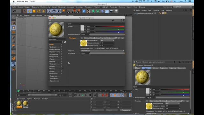
Task: Enable the Рельеф channel checkbox
Action: click(x=61, y=61)
